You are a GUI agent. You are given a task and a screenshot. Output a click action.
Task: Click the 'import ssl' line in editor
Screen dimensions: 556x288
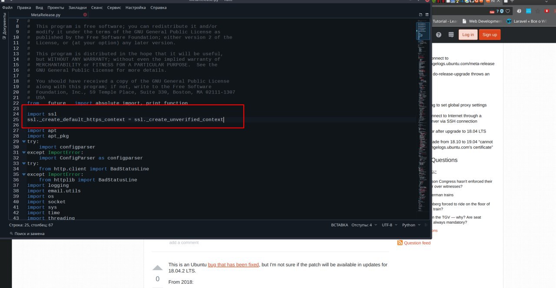point(42,114)
